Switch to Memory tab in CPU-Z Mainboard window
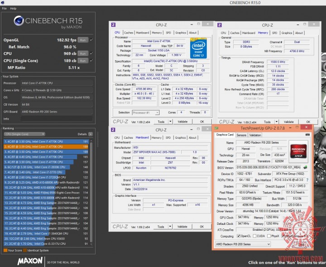Screen dimensions: 326x267 click(156, 137)
